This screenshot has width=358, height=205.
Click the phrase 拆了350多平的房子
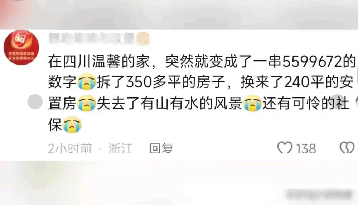point(161,82)
